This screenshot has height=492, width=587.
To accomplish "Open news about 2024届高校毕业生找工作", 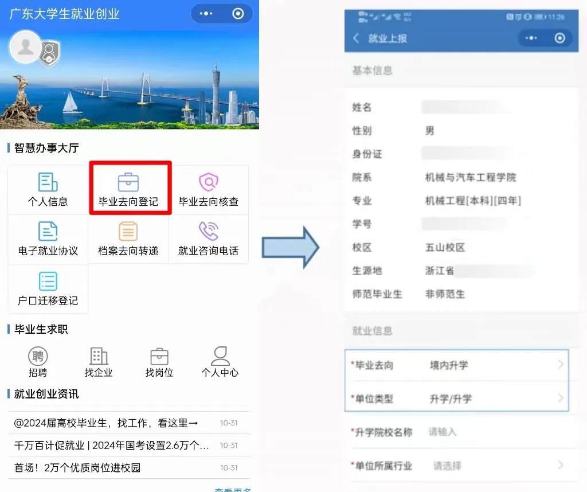I will tap(106, 423).
